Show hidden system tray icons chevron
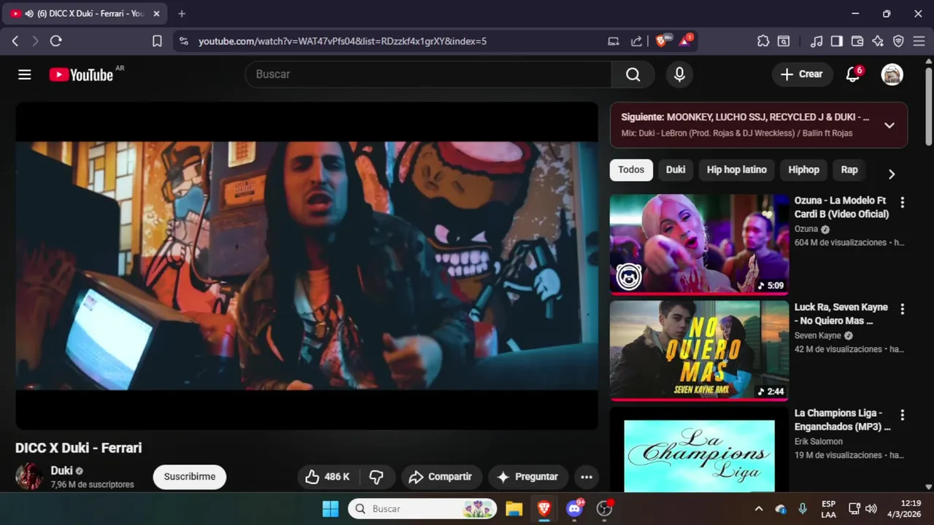Image resolution: width=934 pixels, height=525 pixels. [758, 509]
